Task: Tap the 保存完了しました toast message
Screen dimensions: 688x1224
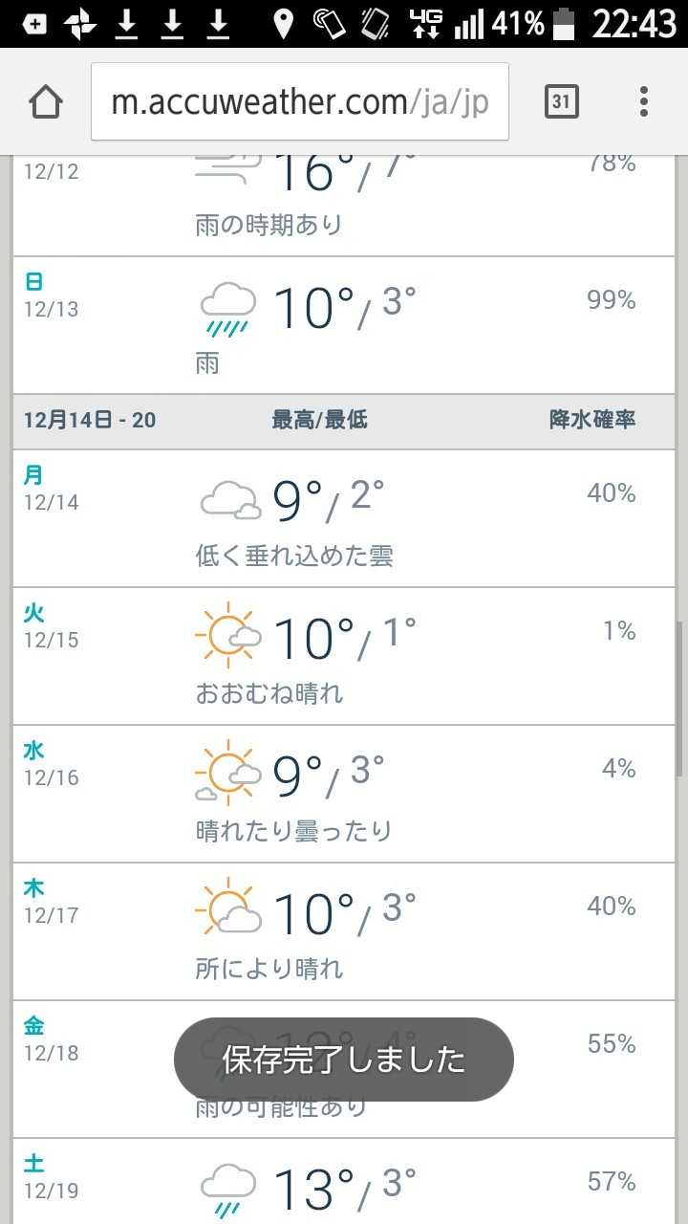Action: click(344, 1060)
